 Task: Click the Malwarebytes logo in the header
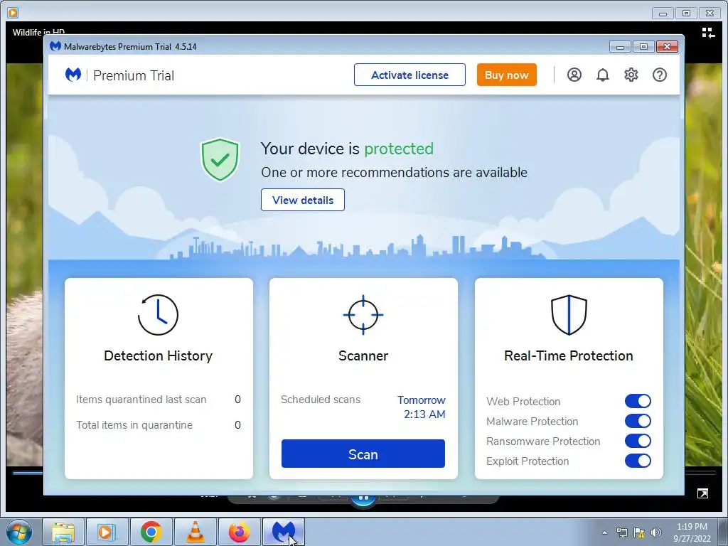point(73,75)
